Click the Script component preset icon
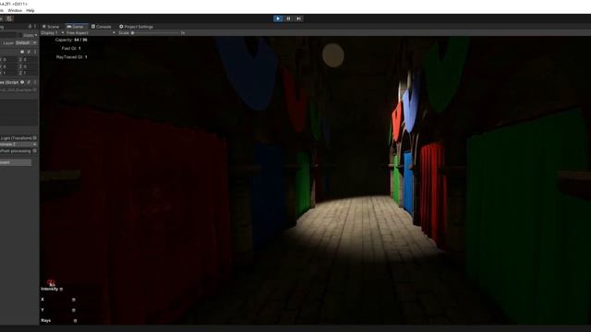591x332 pixels. coord(29,82)
